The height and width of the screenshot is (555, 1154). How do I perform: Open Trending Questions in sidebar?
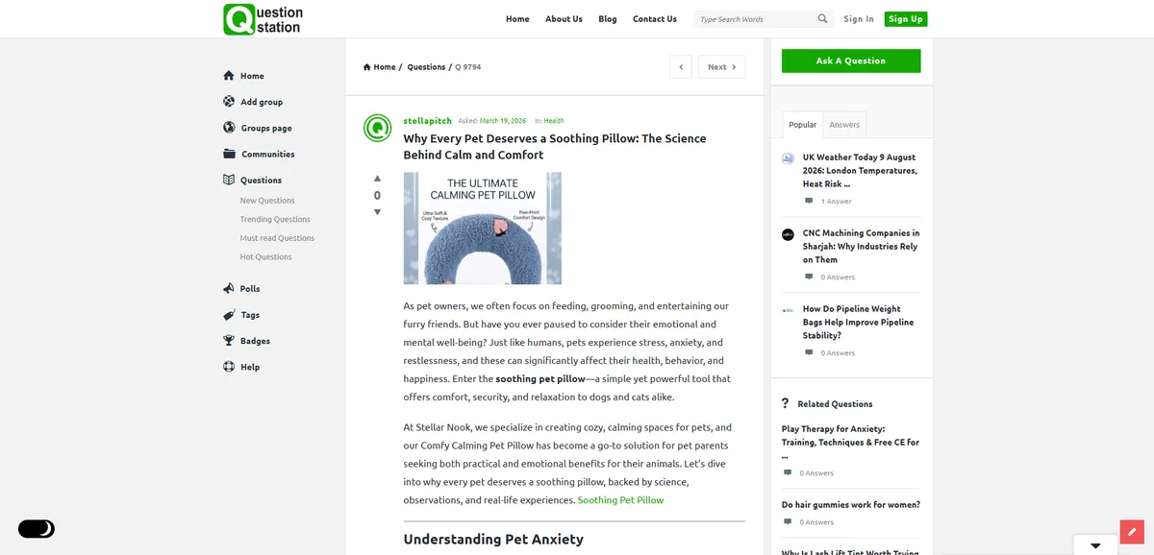275,220
